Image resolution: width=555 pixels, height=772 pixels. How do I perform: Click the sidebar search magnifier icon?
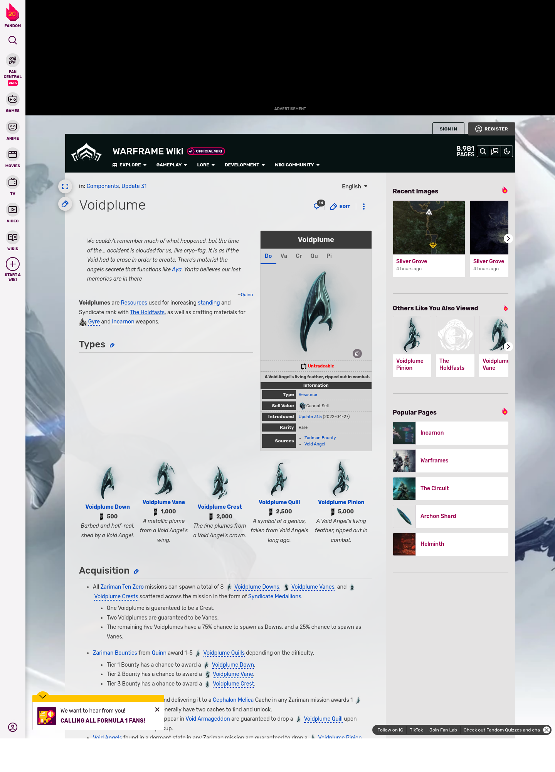tap(13, 40)
